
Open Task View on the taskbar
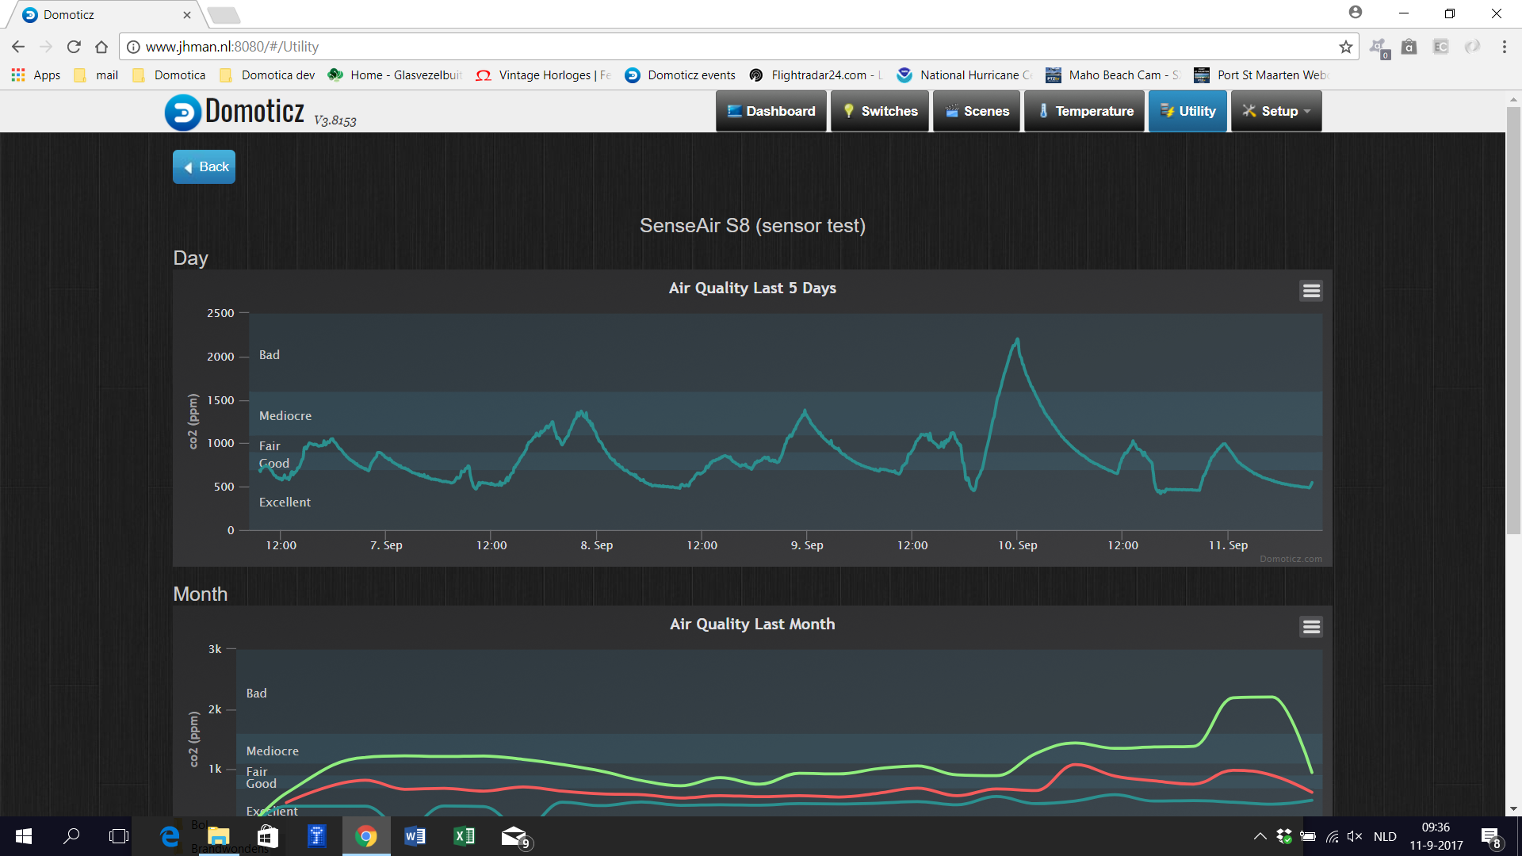119,836
